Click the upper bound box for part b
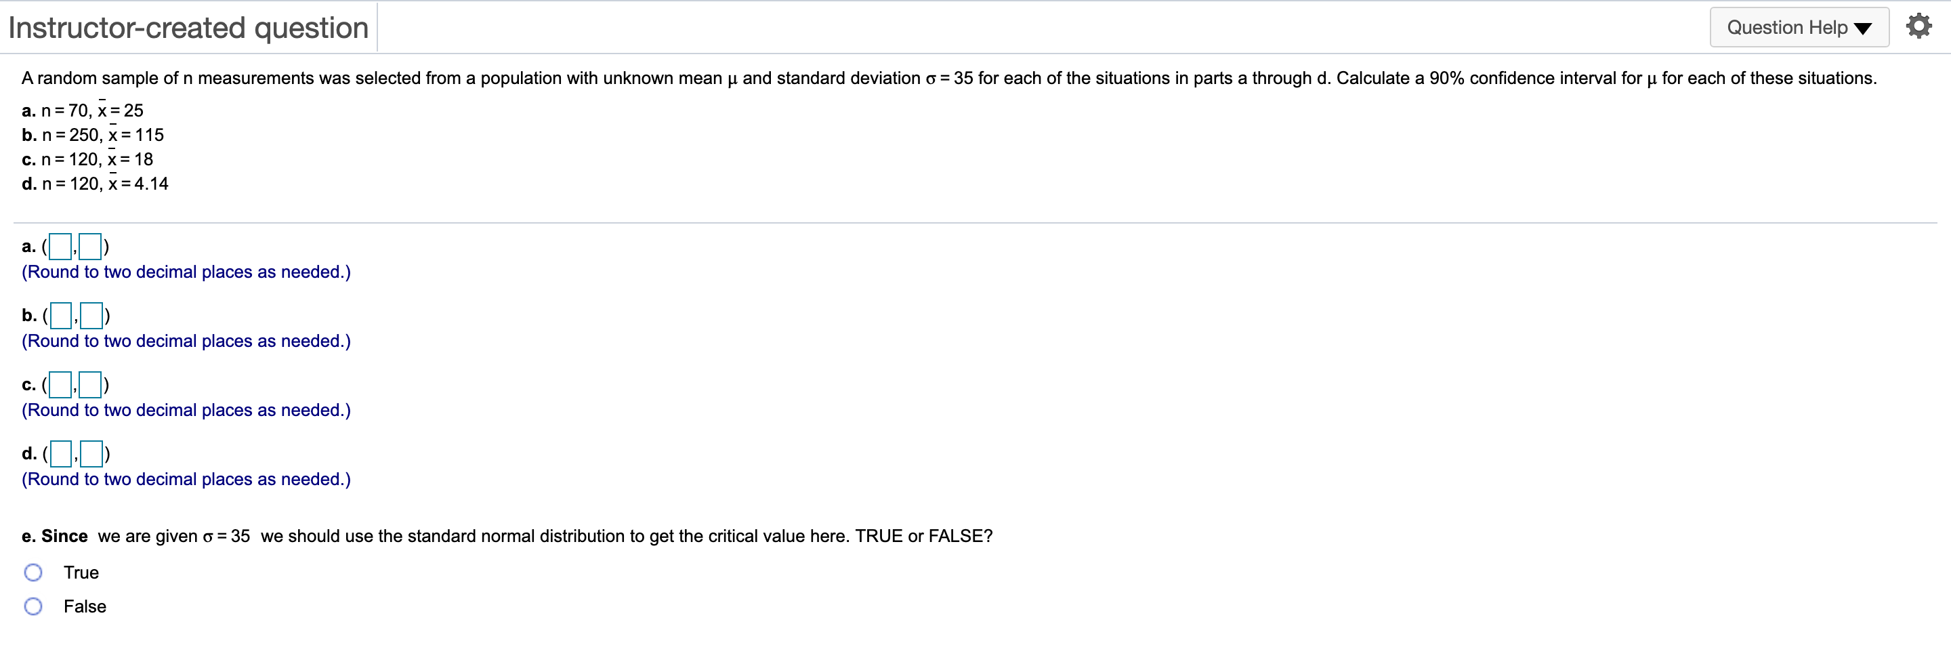Viewport: 1951px width, 645px height. (91, 315)
